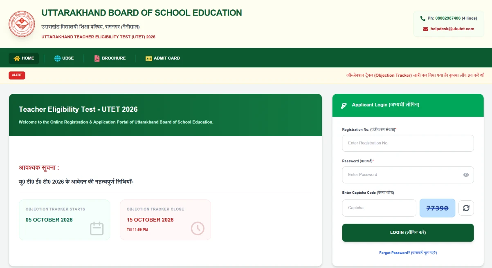This screenshot has height=268, width=492.
Task: Click the Welcome to Online Registration text
Action: click(x=116, y=122)
